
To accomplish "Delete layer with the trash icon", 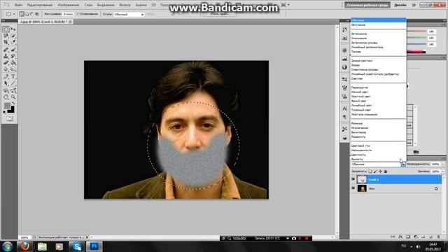I will pyautogui.click(x=439, y=237).
